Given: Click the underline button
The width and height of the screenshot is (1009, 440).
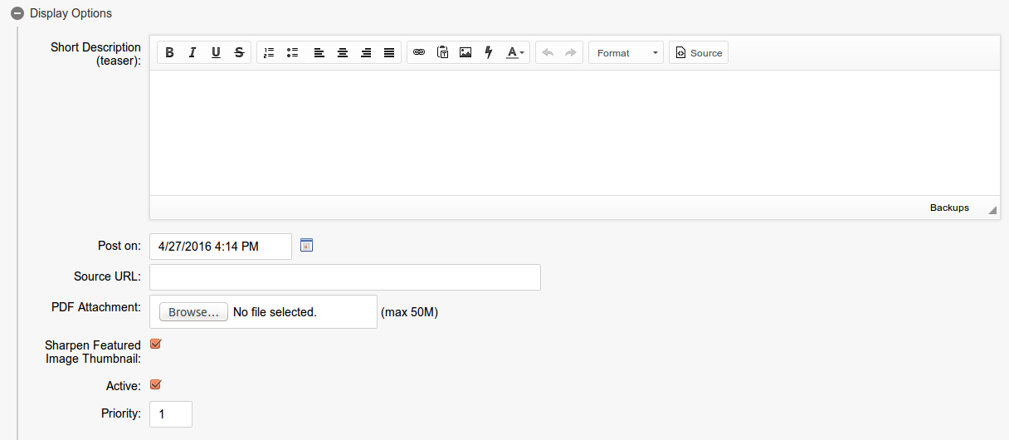Looking at the screenshot, I should pyautogui.click(x=216, y=52).
